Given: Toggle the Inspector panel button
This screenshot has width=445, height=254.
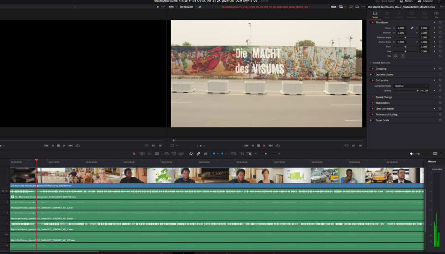Looking at the screenshot, I should coord(426,1).
